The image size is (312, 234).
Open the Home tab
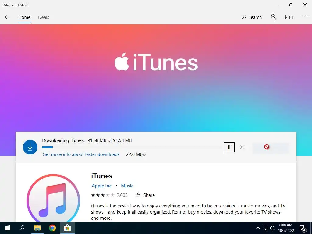coord(24,17)
